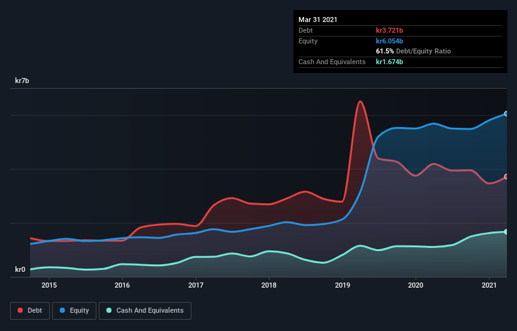
Task: Click the blue Equity data point marker
Action: pos(506,114)
